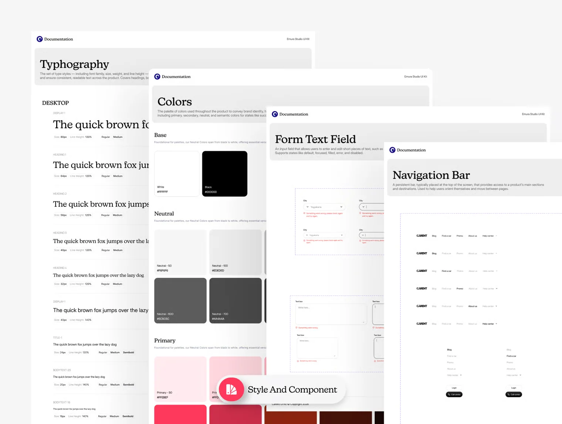
Task: Click the red Style And Component badge icon
Action: 231,389
